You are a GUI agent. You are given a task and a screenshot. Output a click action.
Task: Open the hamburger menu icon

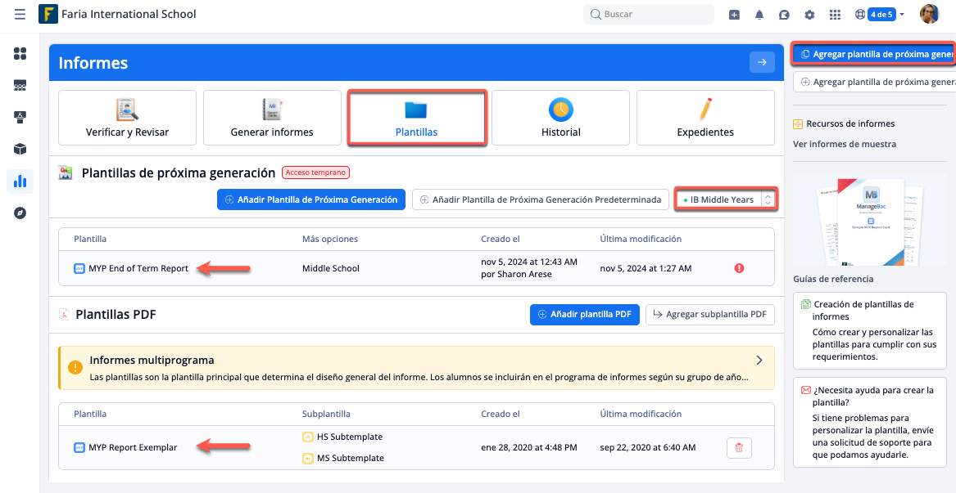(20, 15)
